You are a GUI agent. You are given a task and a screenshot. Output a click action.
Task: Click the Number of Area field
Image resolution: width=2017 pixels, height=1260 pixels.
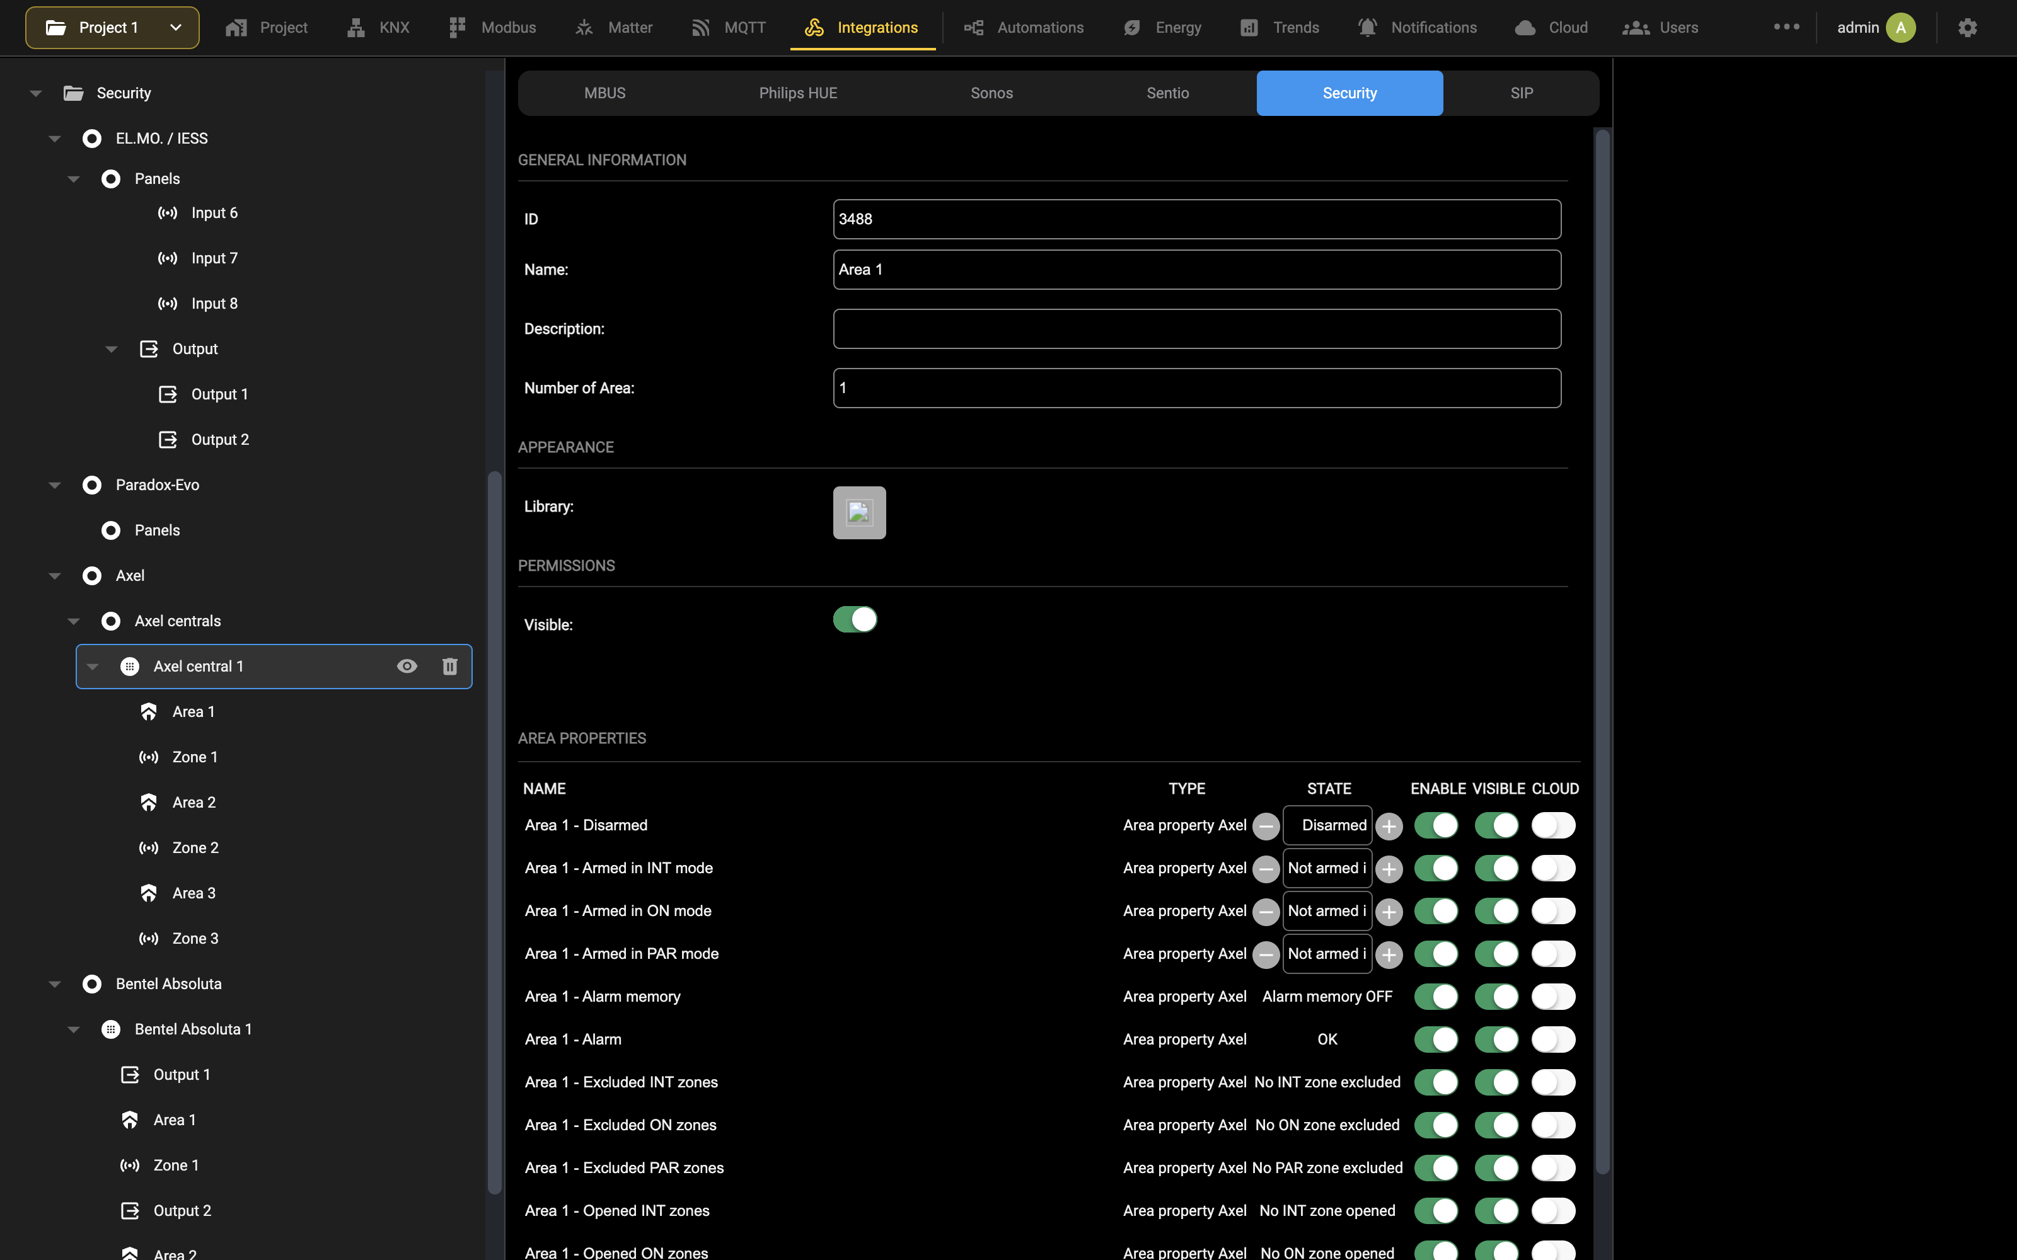[x=1197, y=387]
